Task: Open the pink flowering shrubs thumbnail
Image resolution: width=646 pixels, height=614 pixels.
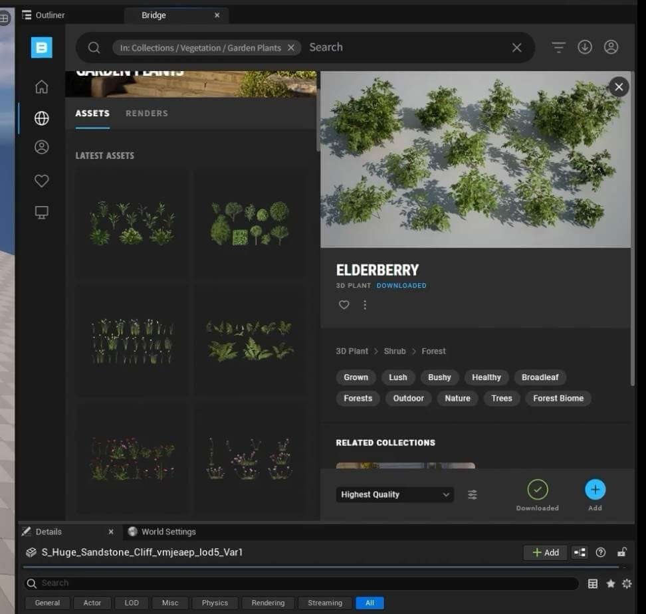Action: [132, 459]
